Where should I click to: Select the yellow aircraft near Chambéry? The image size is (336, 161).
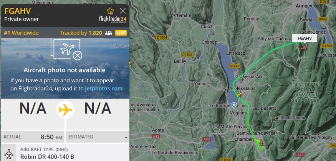pos(261,142)
